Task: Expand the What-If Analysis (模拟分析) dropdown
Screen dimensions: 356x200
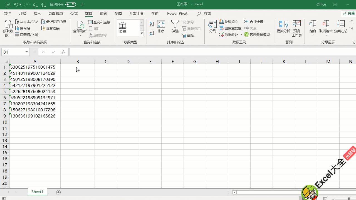Action: click(283, 35)
